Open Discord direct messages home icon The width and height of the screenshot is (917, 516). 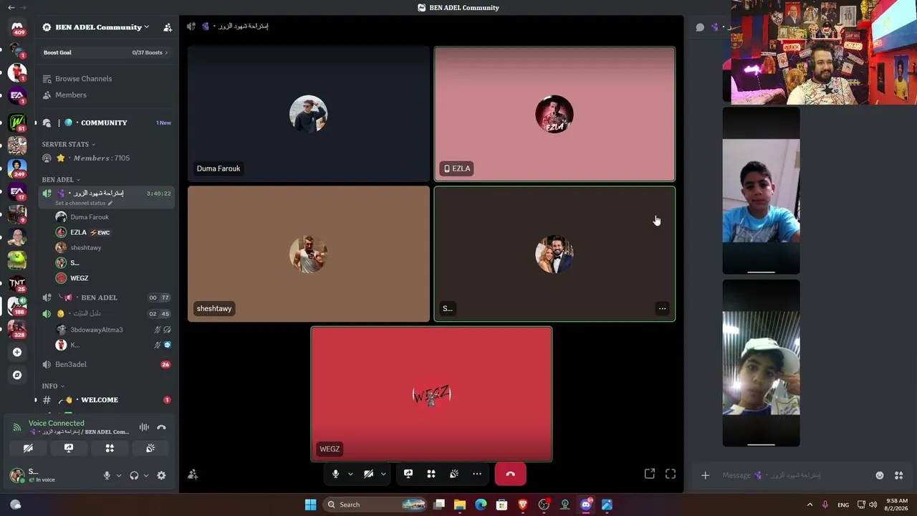pyautogui.click(x=17, y=27)
